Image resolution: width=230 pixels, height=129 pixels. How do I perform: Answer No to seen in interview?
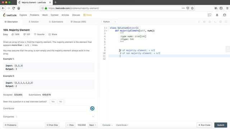point(61,101)
